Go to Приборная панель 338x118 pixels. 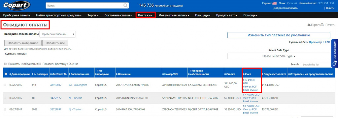(17, 15)
